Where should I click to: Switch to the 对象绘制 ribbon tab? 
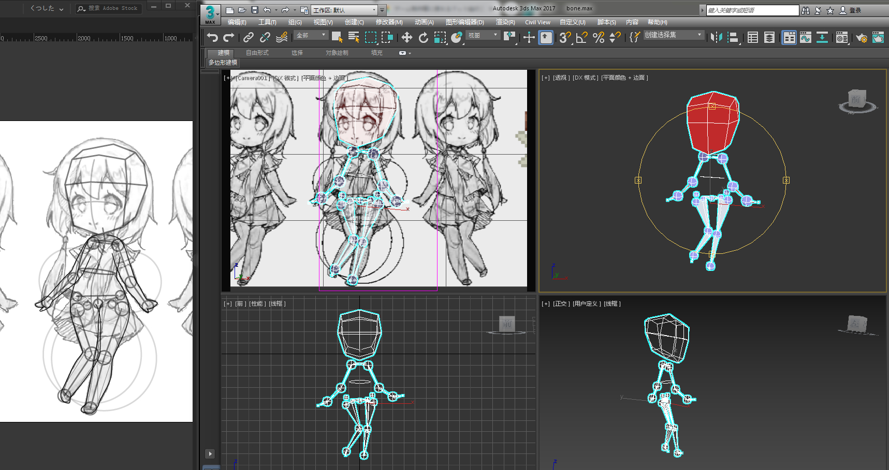337,53
